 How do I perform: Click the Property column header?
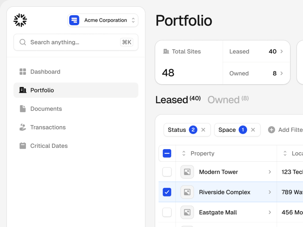[202, 154]
